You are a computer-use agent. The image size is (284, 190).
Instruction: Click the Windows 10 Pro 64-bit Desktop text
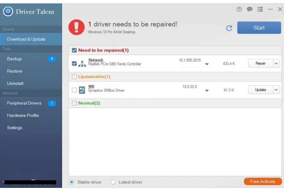(x=111, y=32)
